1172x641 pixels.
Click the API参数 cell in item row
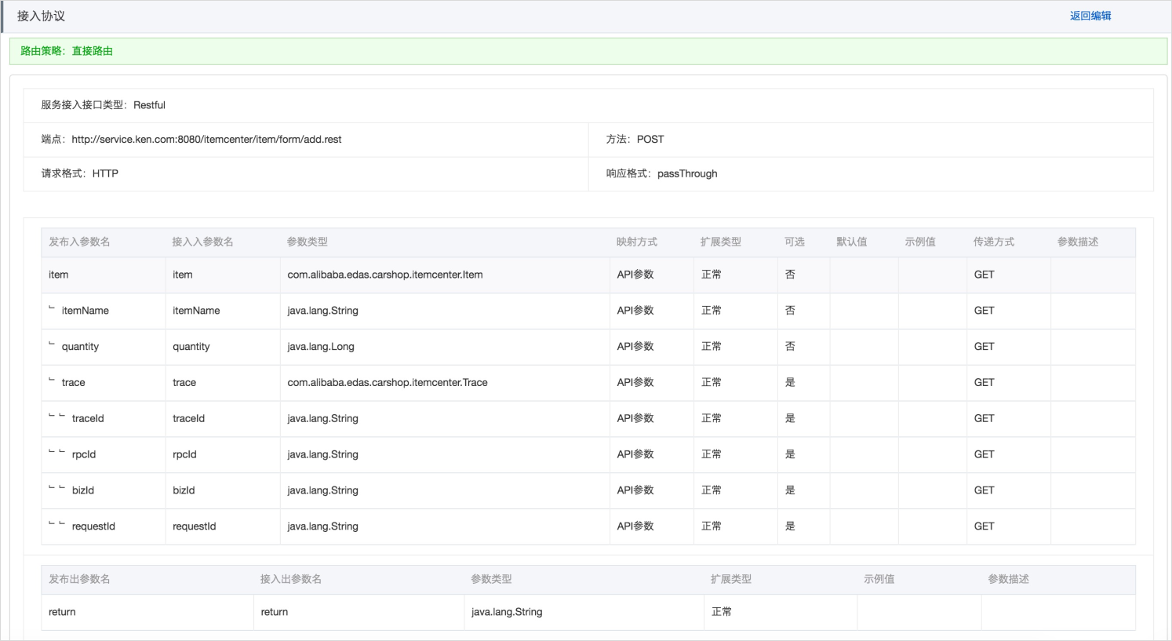[x=652, y=275]
